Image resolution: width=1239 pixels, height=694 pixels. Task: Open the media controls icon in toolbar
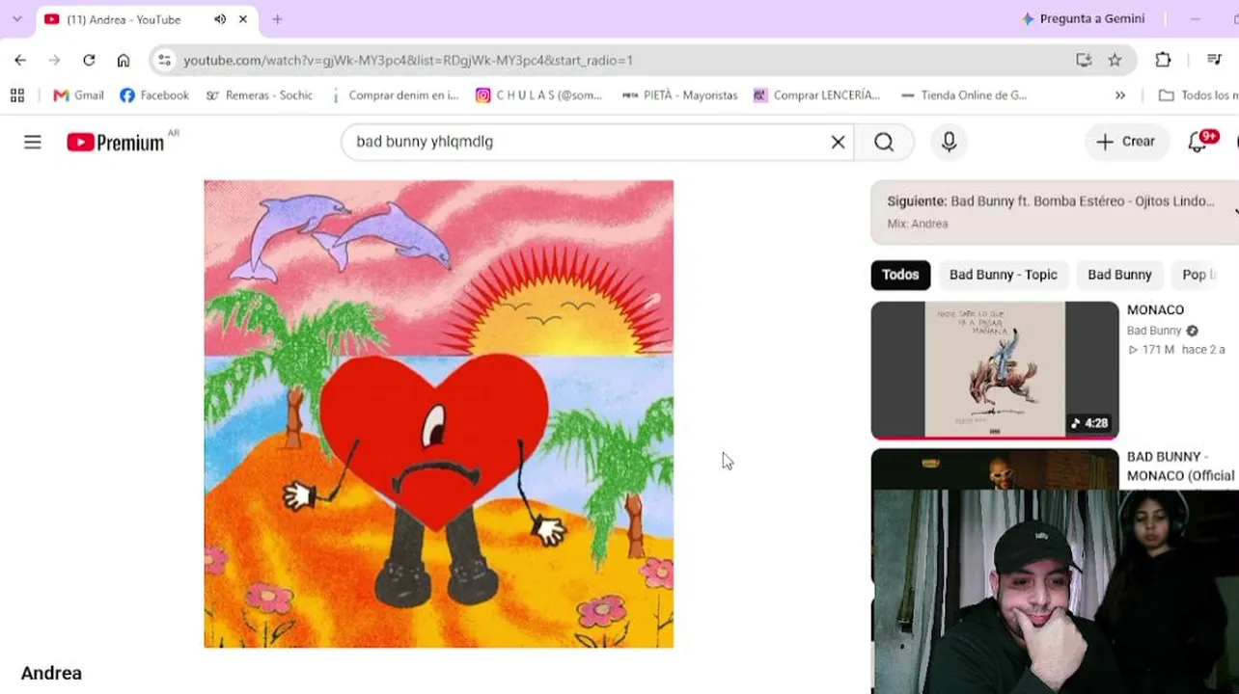(1215, 60)
